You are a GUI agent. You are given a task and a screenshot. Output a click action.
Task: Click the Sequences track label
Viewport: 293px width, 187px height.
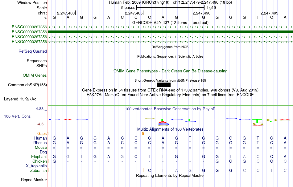[x=37, y=61]
